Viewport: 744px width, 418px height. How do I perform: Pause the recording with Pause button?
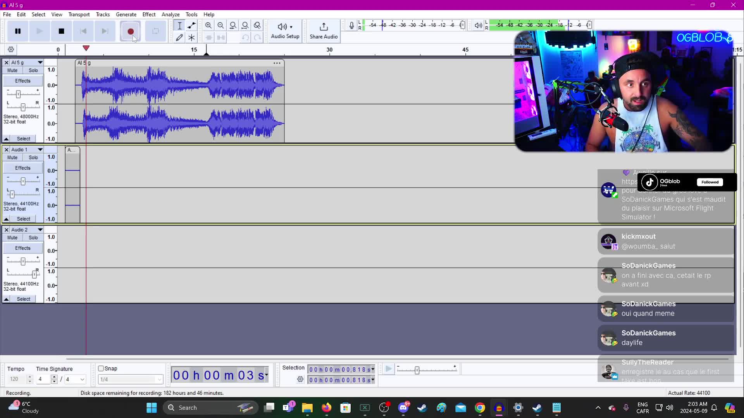pos(18,31)
